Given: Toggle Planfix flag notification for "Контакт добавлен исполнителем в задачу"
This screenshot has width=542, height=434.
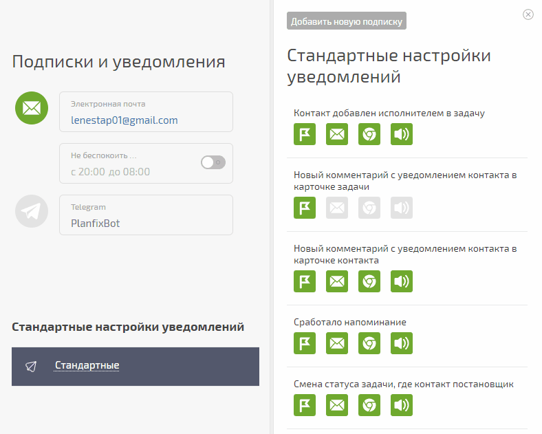Looking at the screenshot, I should point(305,134).
